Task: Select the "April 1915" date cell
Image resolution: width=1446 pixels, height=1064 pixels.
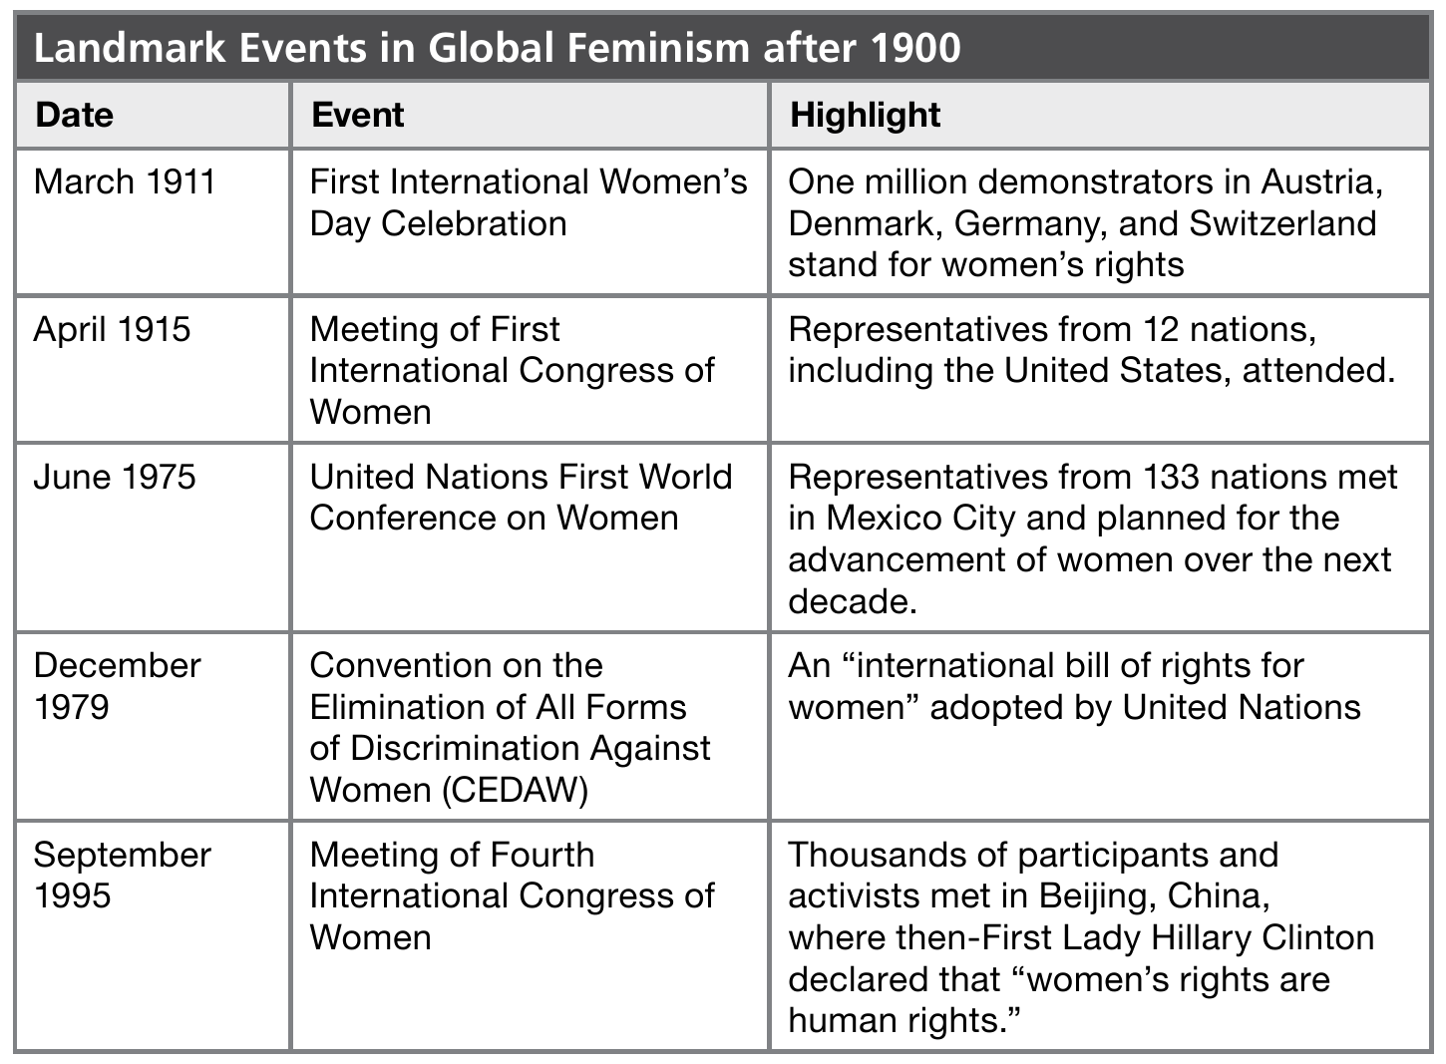Action: click(112, 329)
